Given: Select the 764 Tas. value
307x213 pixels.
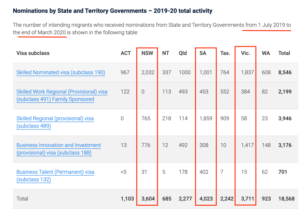Looking at the screenshot, I should tap(225, 72).
